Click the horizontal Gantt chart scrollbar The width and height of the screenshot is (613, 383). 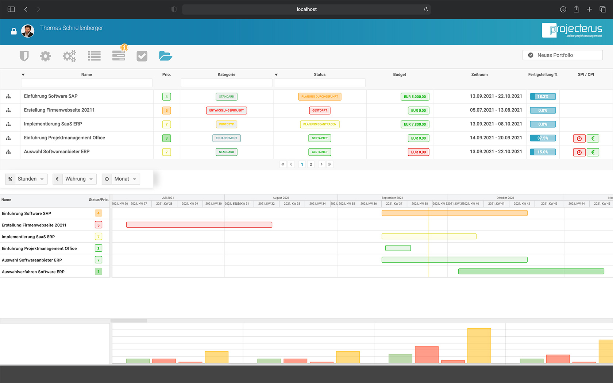(129, 321)
